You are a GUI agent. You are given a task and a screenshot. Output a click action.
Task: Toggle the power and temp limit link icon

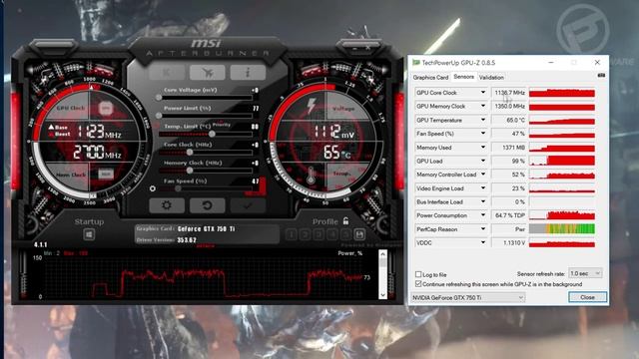(x=158, y=126)
